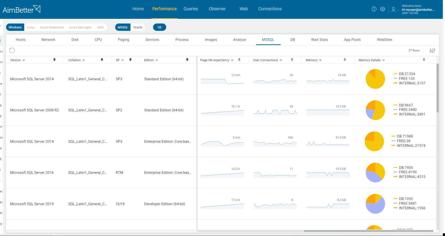Switch to the Wait Stats tab
This screenshot has height=236, width=445.
tap(320, 40)
